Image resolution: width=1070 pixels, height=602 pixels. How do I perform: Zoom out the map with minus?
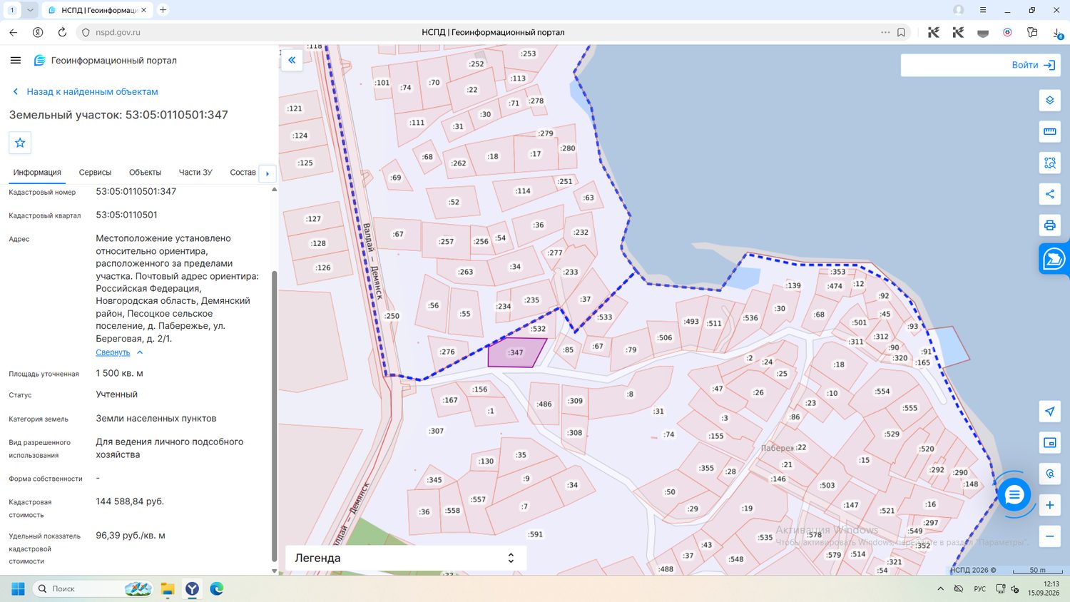click(x=1049, y=536)
